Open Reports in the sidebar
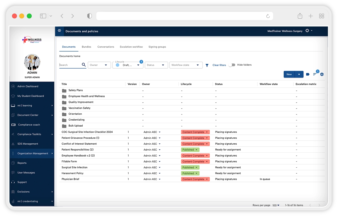Viewport: 338px width, 216px height. (x=22, y=163)
